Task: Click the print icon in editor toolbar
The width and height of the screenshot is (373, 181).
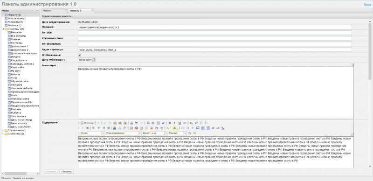Action: point(131,123)
